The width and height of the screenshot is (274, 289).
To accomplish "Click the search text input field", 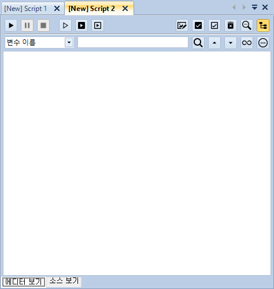I will [133, 42].
